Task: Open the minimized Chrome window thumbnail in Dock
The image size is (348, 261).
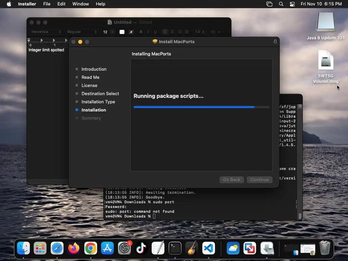Action: click(308, 249)
